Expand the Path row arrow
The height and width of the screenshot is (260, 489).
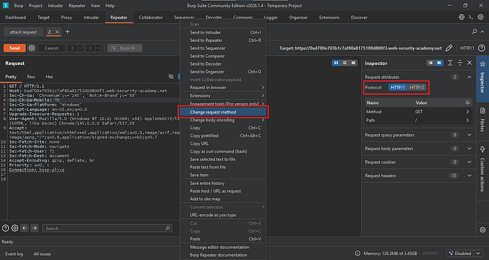click(x=467, y=121)
